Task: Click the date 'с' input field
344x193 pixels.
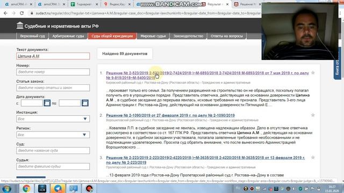Action: click(32, 103)
